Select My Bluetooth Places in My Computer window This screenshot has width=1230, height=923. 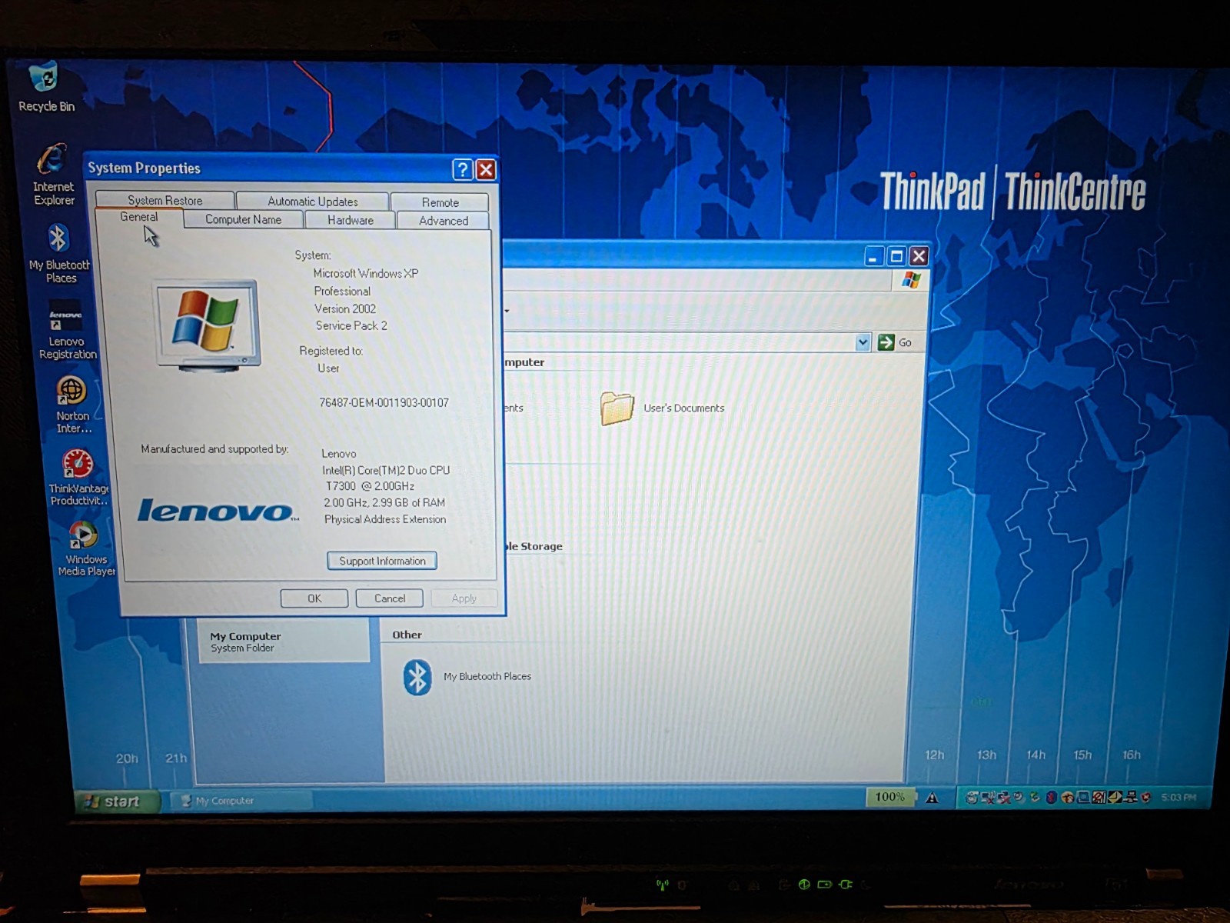[x=467, y=677]
